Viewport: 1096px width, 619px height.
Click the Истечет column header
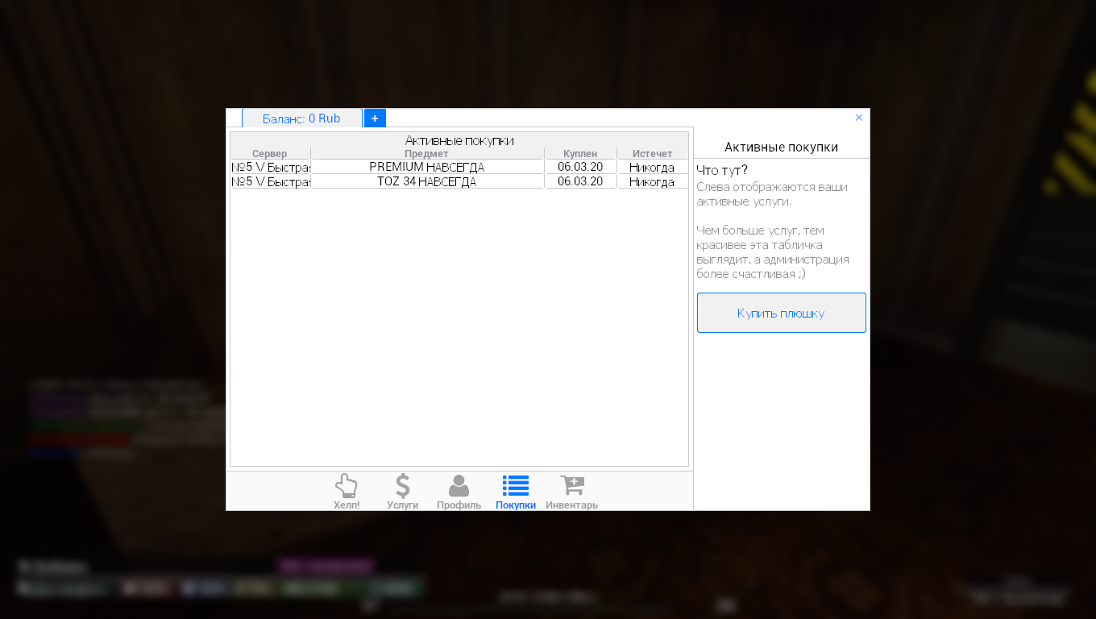652,154
